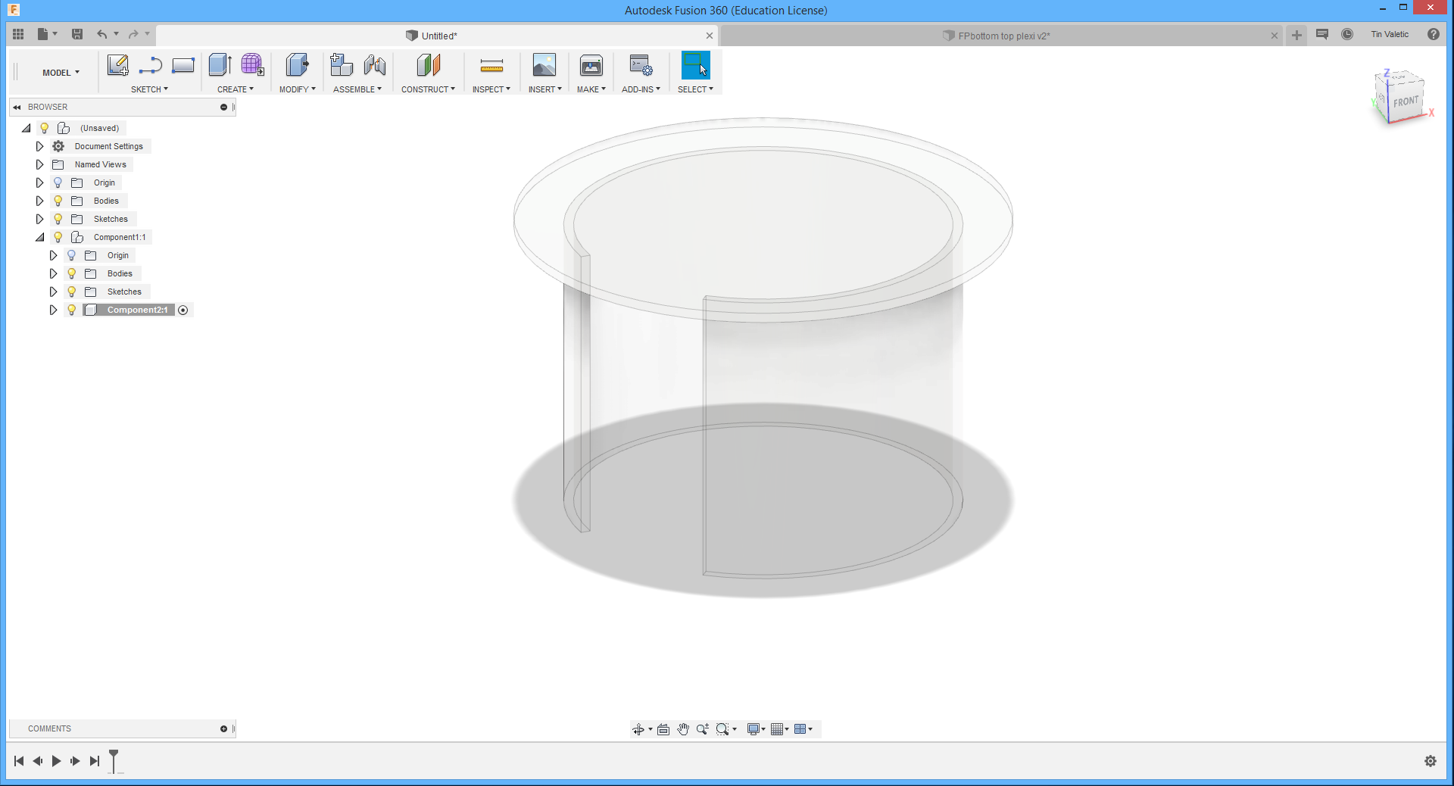Toggle visibility of the top-level Sketches folder
Screen dimensions: 1454x786
58,219
